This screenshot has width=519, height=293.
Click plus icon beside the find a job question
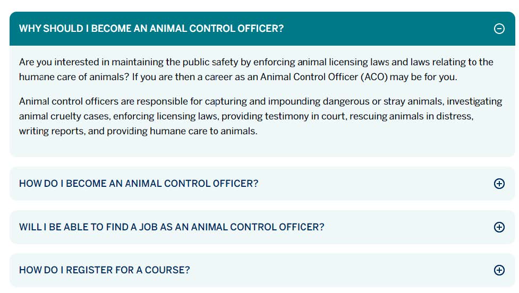coord(499,227)
